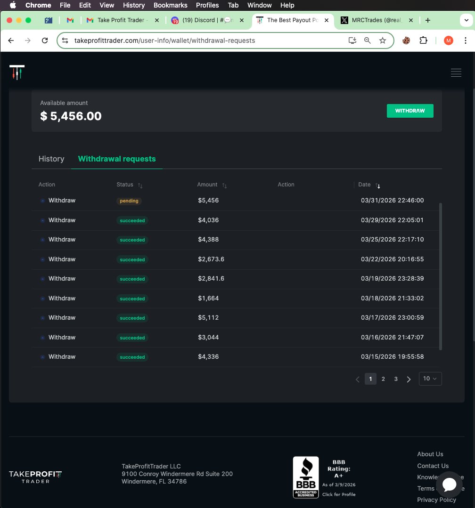This screenshot has width=475, height=508.
Task: Sort the Amount column using its sort icon
Action: point(224,185)
